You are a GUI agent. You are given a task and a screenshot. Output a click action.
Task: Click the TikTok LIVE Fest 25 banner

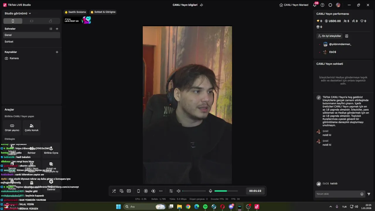[78, 20]
